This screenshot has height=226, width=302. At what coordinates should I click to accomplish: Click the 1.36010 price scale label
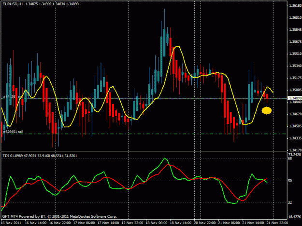tap(295, 18)
